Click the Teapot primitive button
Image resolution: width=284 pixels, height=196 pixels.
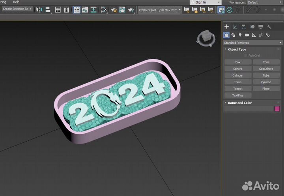tap(237, 89)
